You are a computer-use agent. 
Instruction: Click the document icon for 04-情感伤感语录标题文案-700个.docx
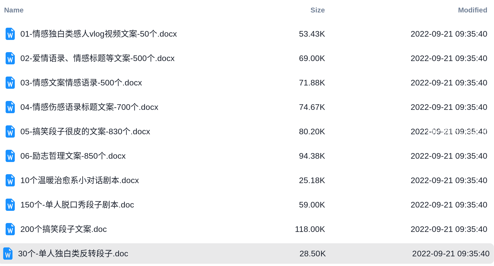(x=10, y=107)
